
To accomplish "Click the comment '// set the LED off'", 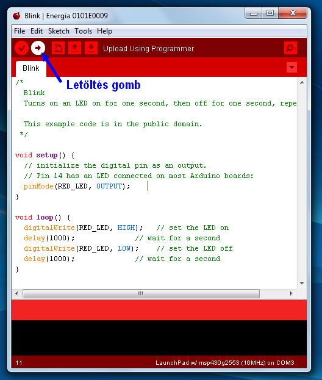I will (195, 248).
